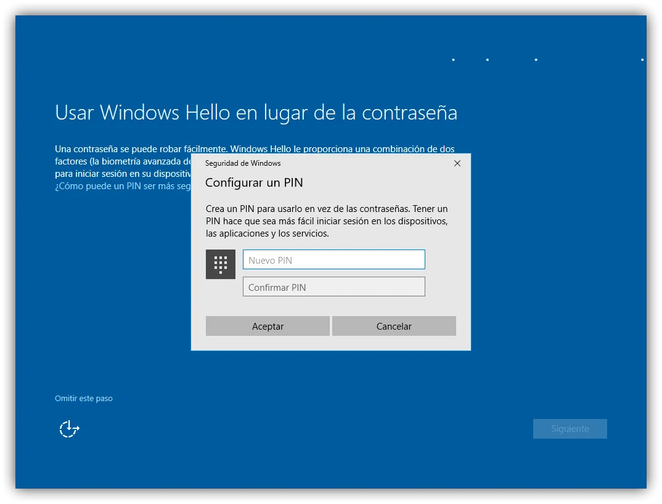Open the "Omitir este paso" link
The height and width of the screenshot is (504, 662).
(83, 398)
